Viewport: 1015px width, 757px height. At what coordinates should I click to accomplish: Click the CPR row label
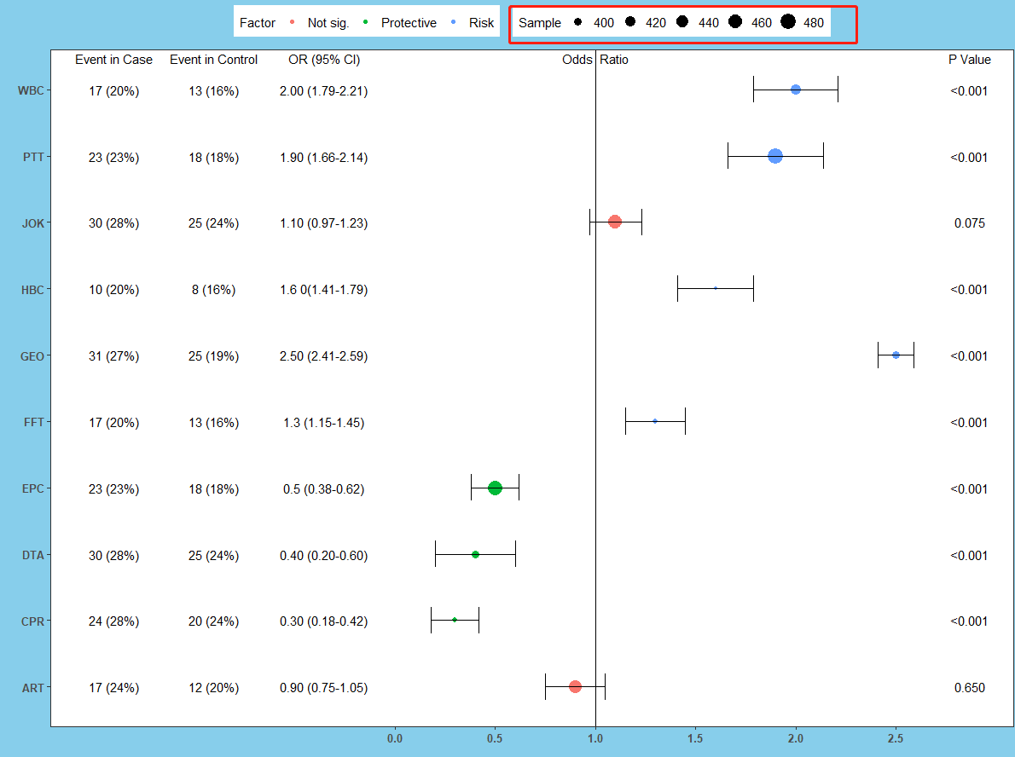tap(32, 621)
